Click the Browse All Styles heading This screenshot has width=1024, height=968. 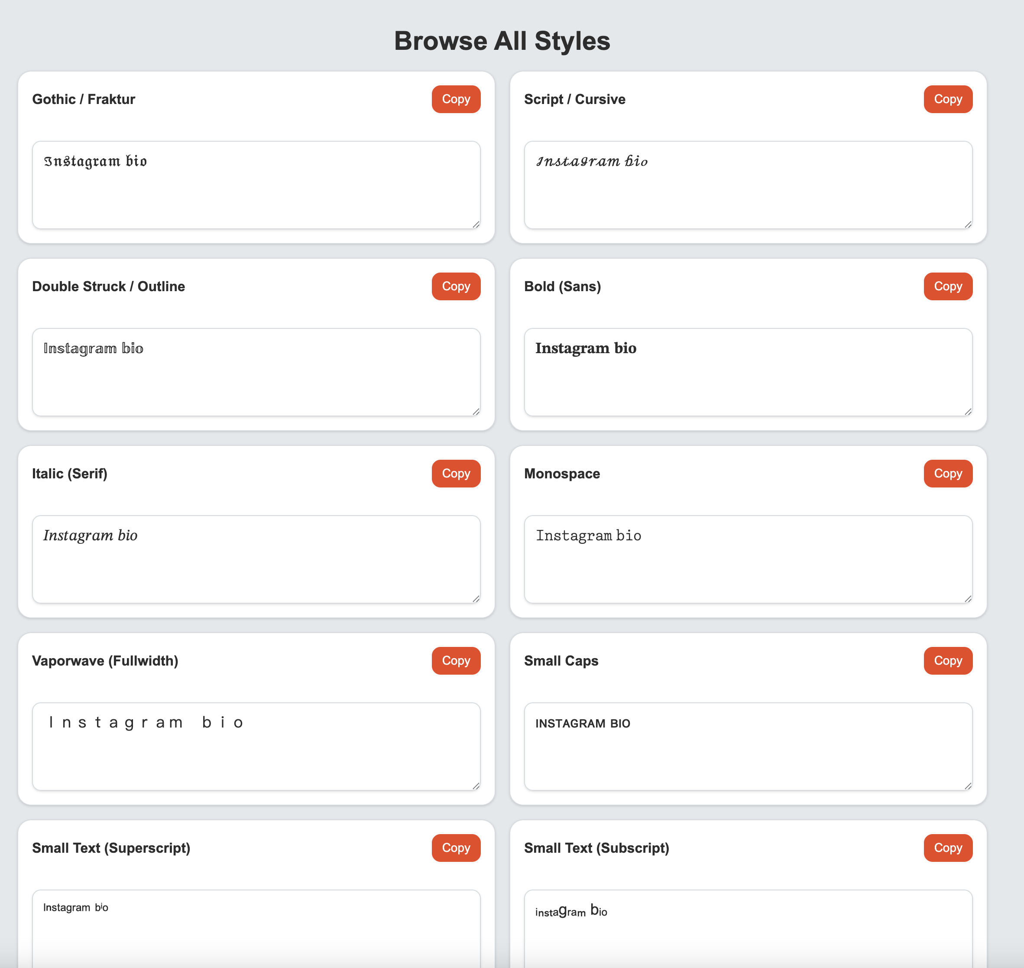point(502,40)
